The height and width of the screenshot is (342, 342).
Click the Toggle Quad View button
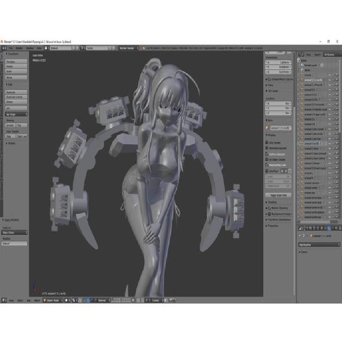(x=278, y=195)
